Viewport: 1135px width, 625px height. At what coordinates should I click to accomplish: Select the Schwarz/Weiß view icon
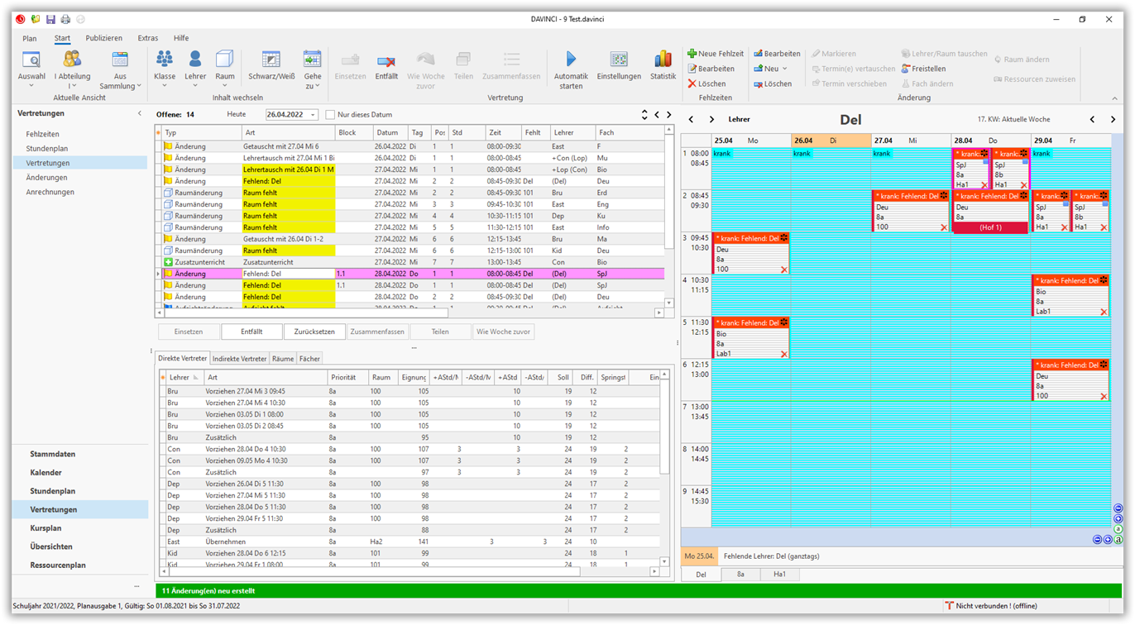pyautogui.click(x=271, y=60)
